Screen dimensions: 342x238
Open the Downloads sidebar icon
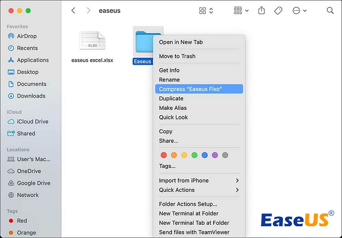pos(11,96)
